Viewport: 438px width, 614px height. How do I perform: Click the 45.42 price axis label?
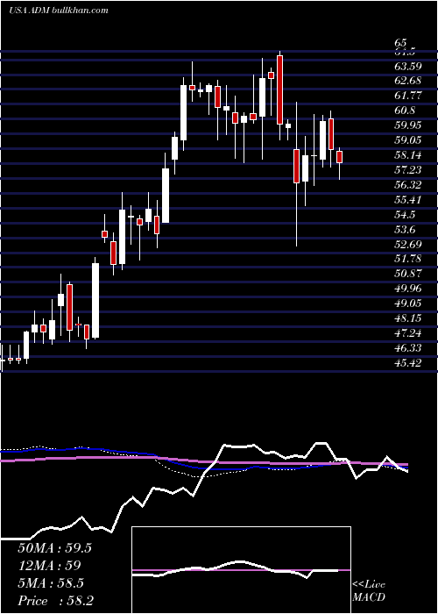[x=408, y=363]
